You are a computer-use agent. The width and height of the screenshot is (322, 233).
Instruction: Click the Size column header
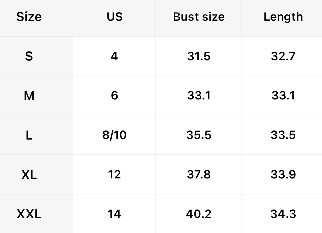[29, 17]
